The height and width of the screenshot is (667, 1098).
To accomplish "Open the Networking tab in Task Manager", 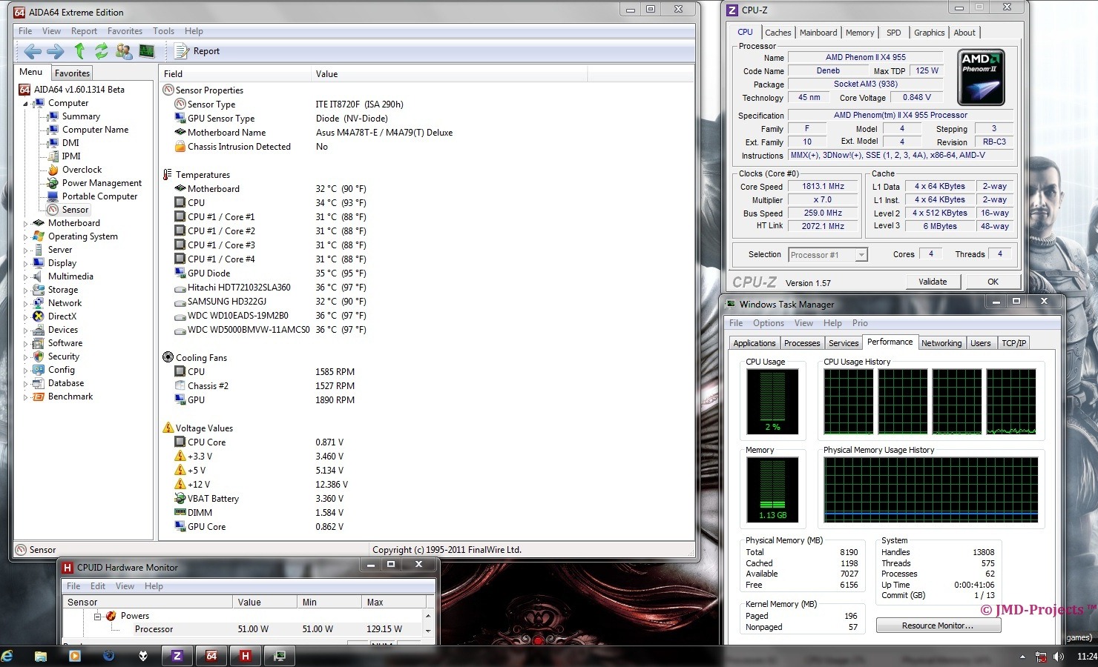I will tap(941, 343).
